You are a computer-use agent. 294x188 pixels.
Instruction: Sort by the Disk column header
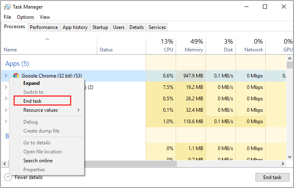pyautogui.click(x=221, y=46)
